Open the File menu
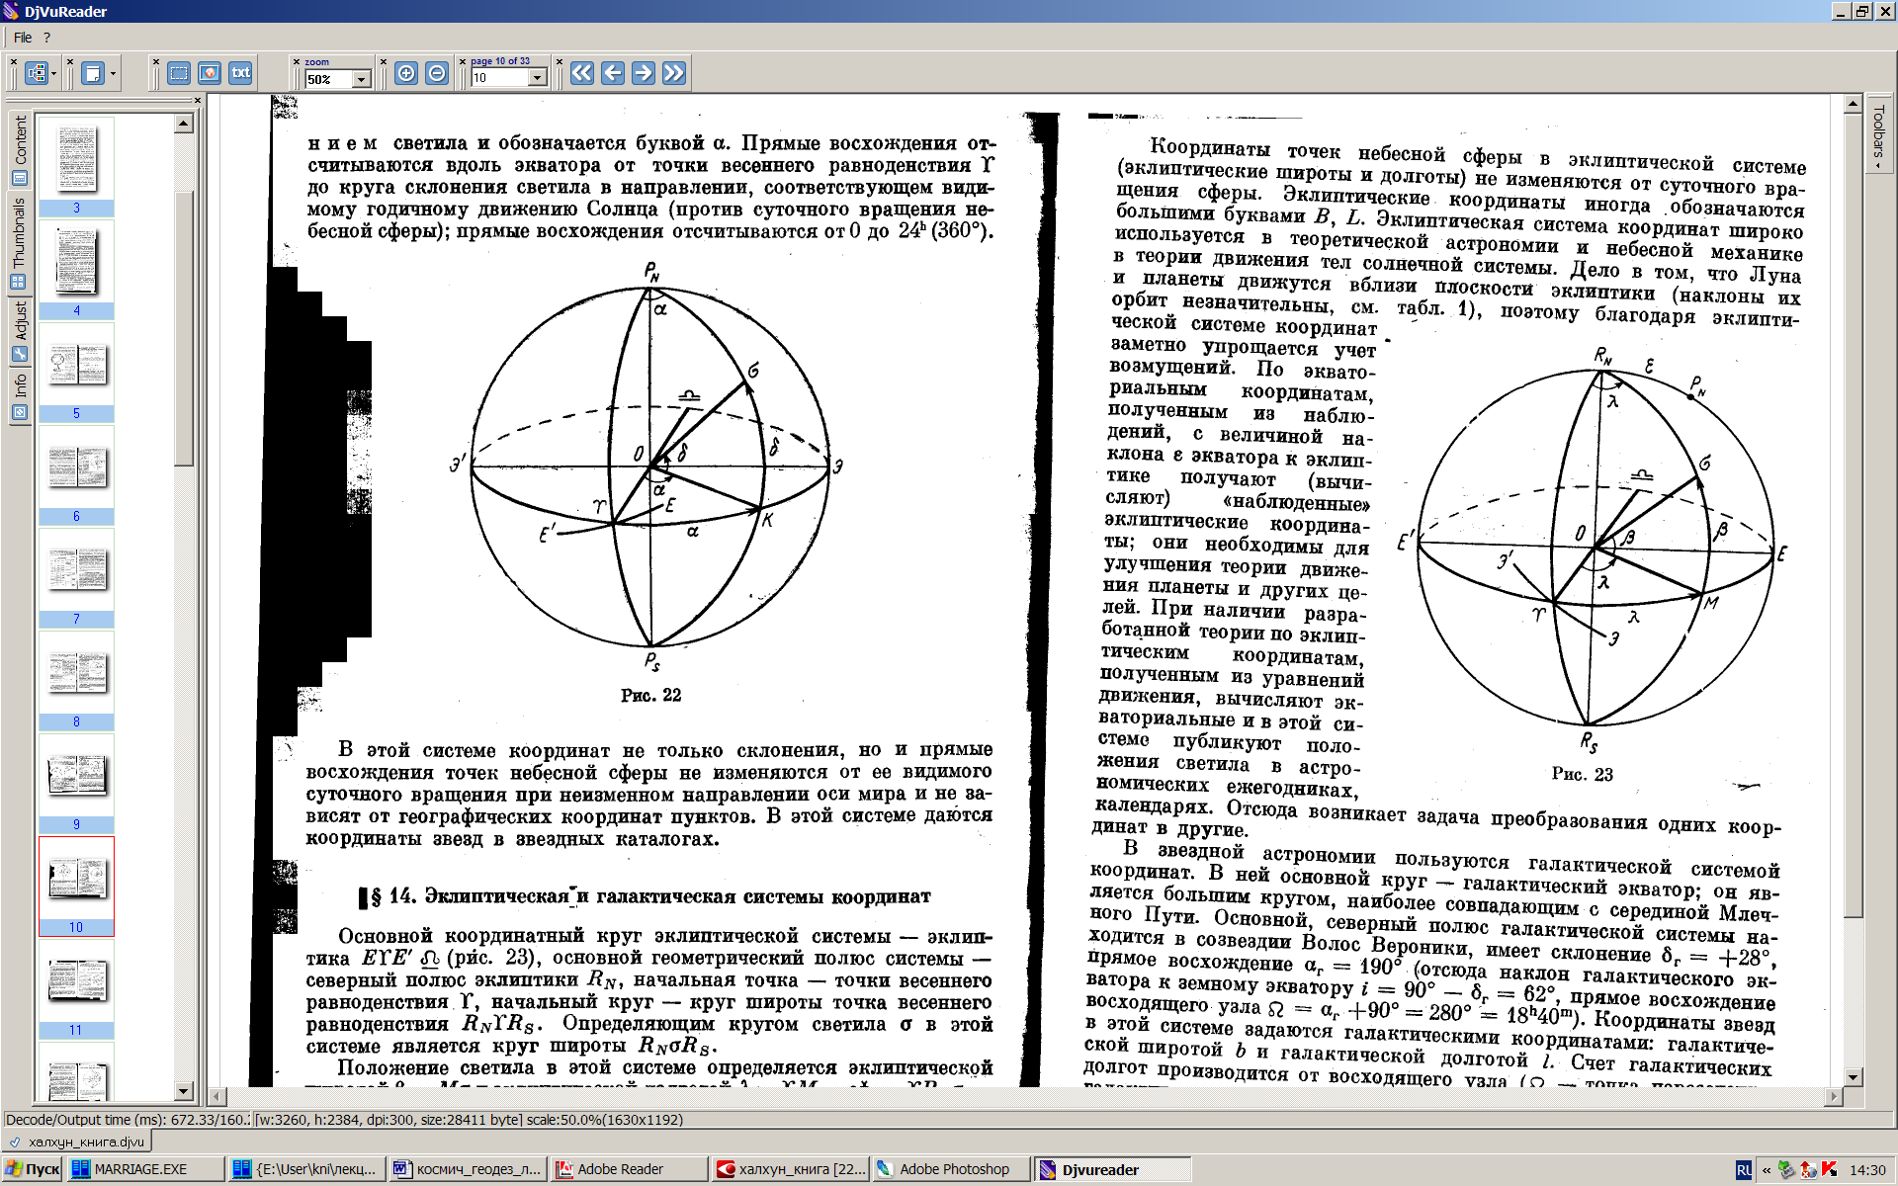Screen dimensions: 1898x1186 pos(23,38)
